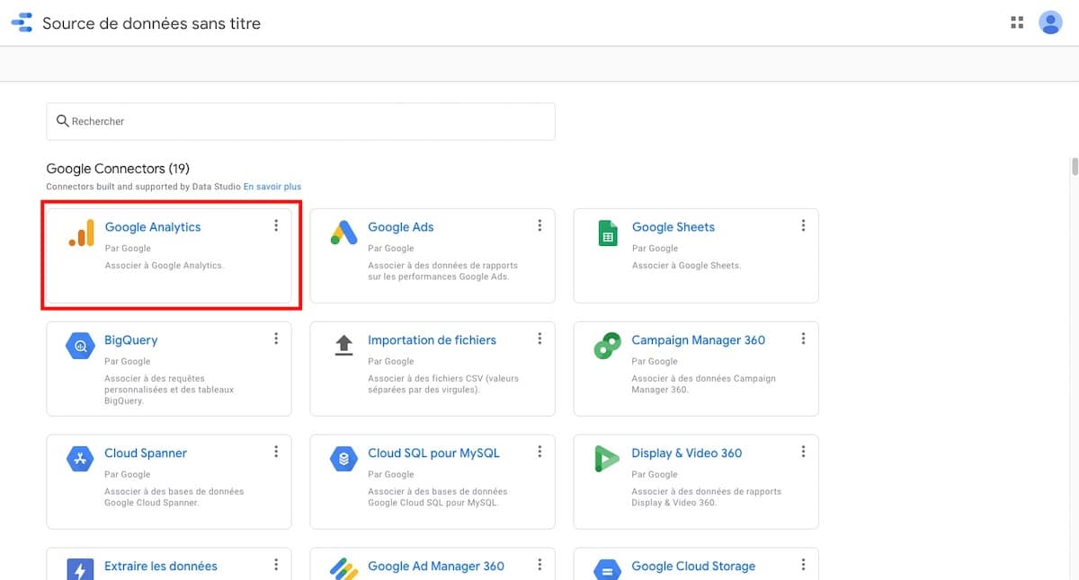Click the vertical page scrollbar
Viewport: 1079px width, 580px height.
click(1074, 169)
